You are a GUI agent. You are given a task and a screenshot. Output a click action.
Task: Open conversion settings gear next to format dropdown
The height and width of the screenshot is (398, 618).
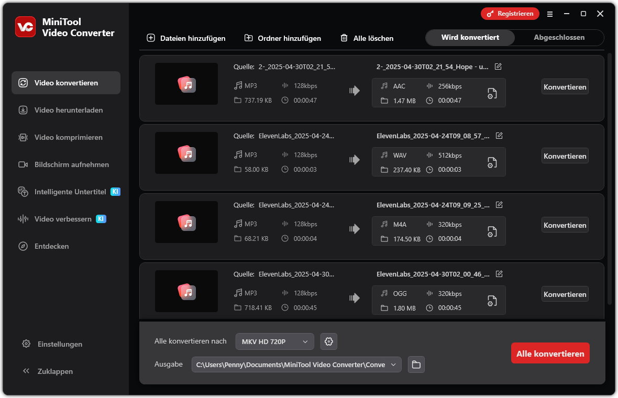click(329, 341)
